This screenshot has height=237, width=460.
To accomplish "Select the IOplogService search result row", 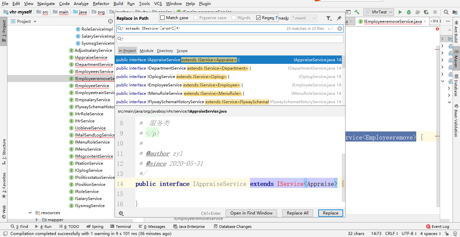I will [228, 77].
